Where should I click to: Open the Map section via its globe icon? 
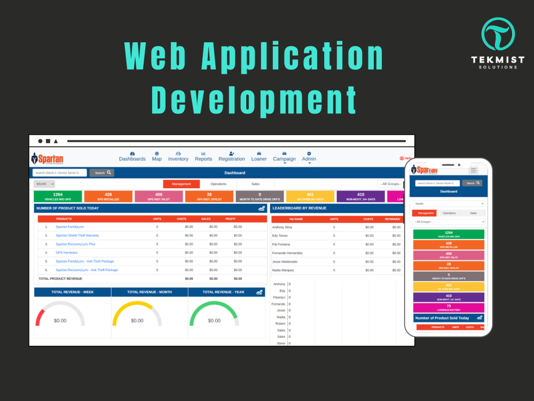point(156,153)
